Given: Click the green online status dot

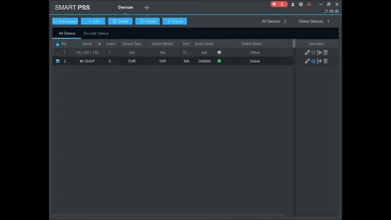Looking at the screenshot, I should pyautogui.click(x=219, y=61).
